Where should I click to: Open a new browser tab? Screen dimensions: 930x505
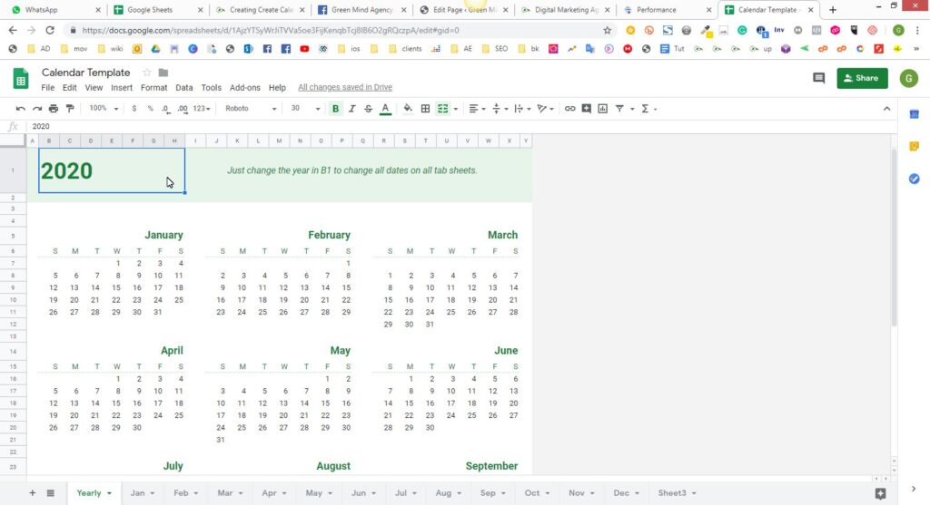[833, 9]
